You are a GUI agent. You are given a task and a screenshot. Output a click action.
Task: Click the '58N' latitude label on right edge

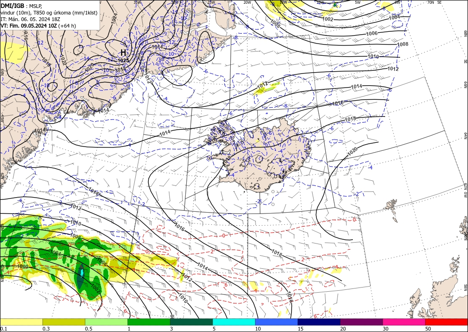(465, 288)
